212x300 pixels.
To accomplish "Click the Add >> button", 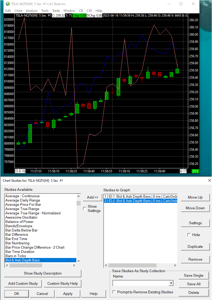I will pyautogui.click(x=93, y=197).
